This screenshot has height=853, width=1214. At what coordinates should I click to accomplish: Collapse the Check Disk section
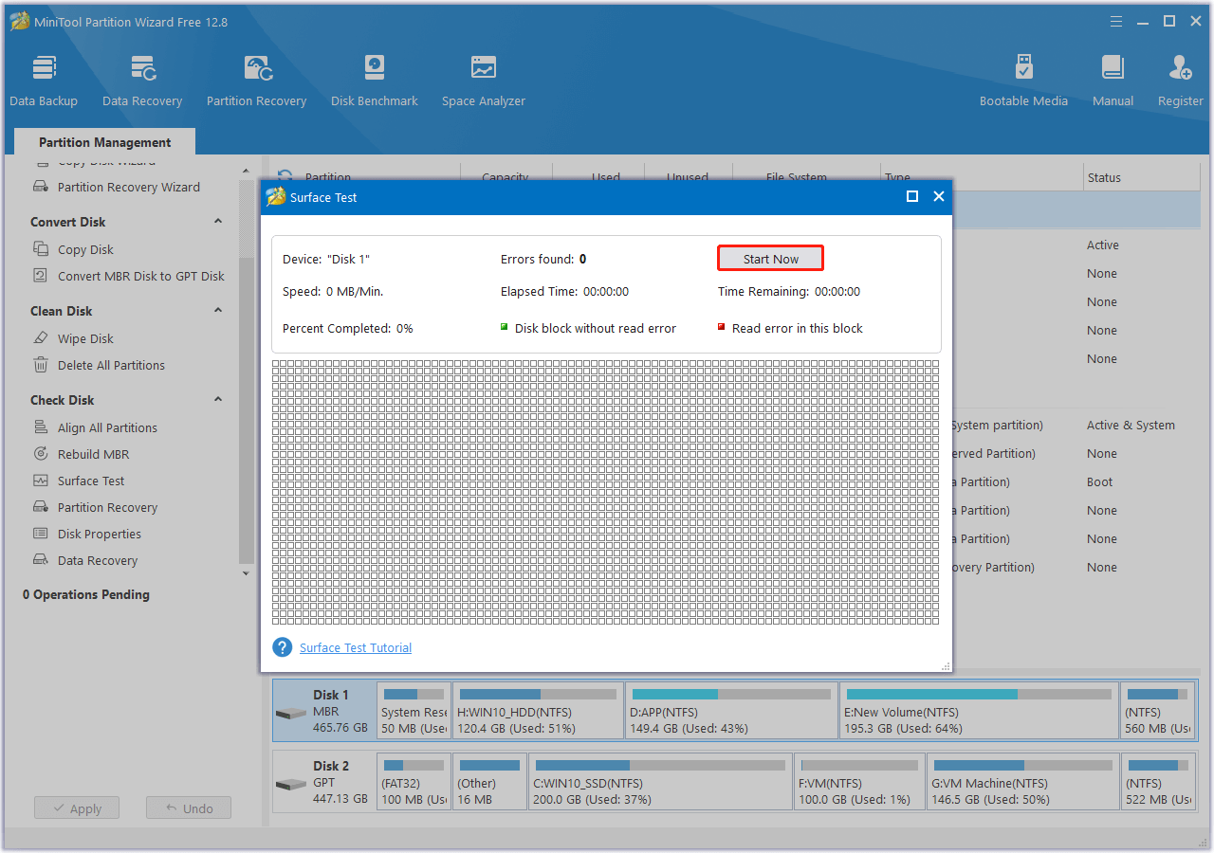coord(218,399)
